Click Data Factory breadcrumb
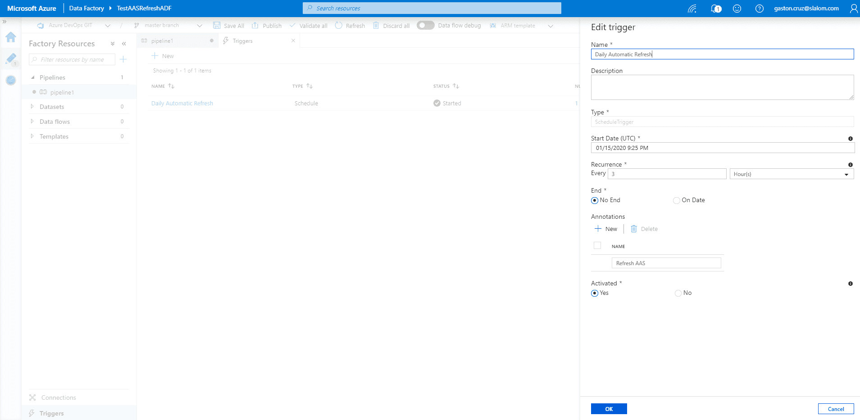 point(86,8)
